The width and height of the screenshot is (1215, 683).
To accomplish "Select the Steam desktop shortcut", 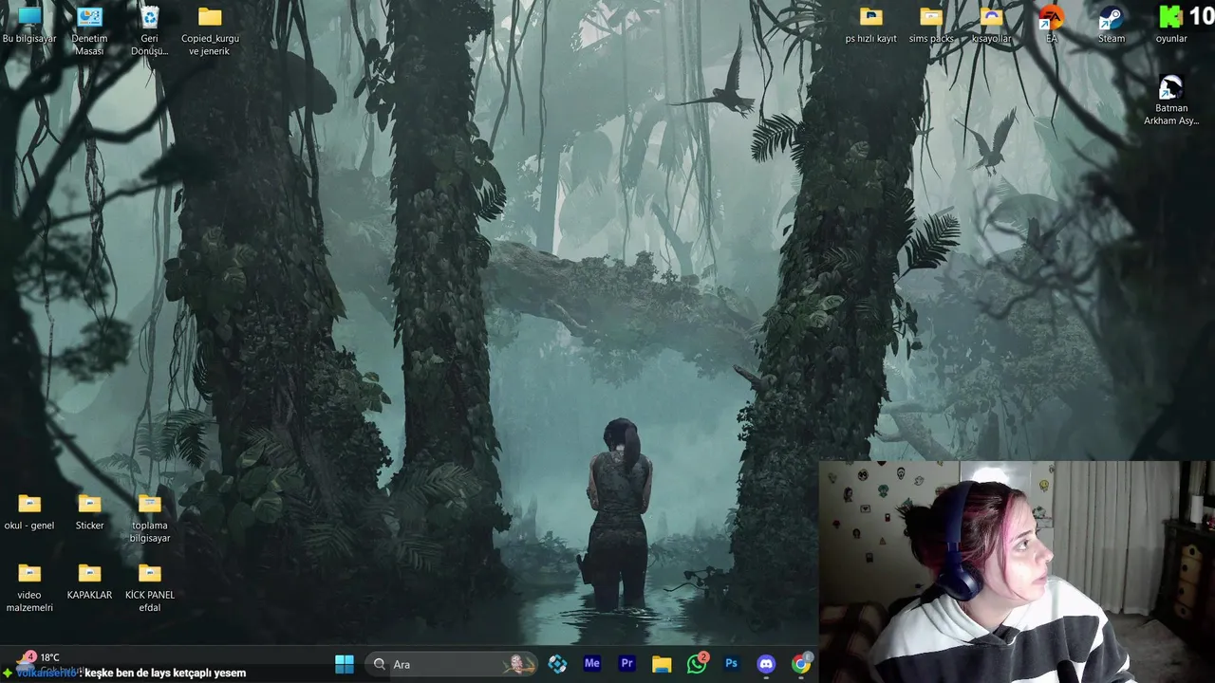I will point(1112,26).
